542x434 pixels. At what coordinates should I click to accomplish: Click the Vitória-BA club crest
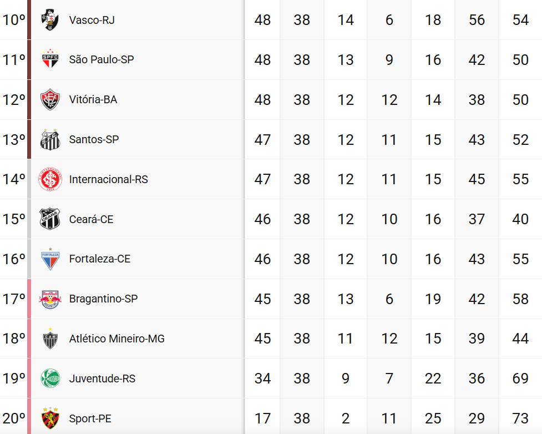(x=50, y=100)
